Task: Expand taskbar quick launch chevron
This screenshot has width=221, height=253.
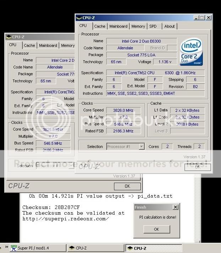Action: tap(7, 247)
